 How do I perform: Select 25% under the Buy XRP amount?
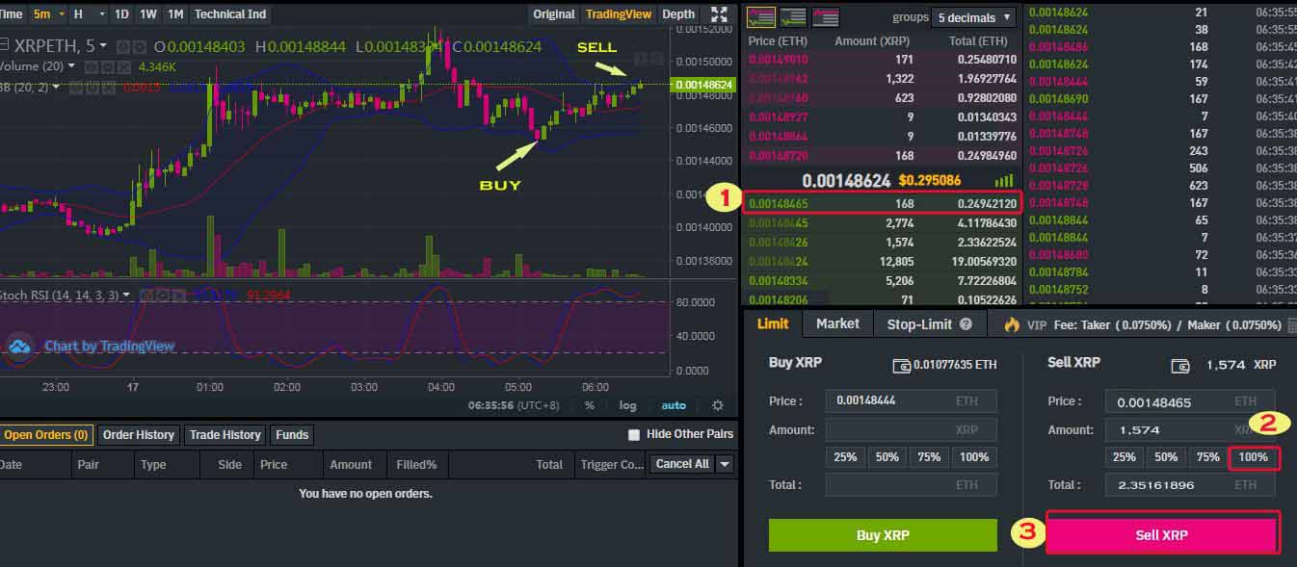pos(845,457)
